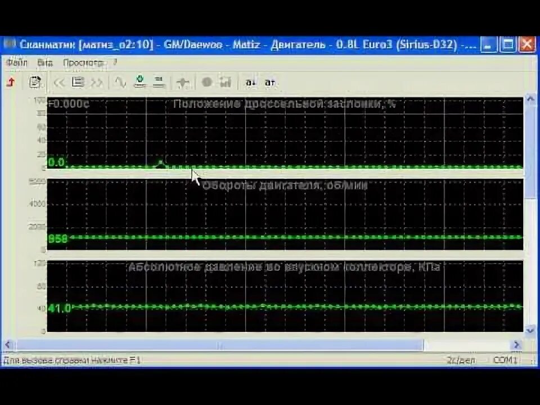The width and height of the screenshot is (540, 405).
Task: Click the cursor marker toolbar icon
Action: coord(182,83)
